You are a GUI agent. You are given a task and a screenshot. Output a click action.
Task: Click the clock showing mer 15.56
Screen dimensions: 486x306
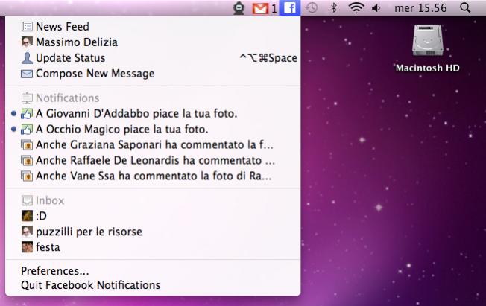[420, 8]
